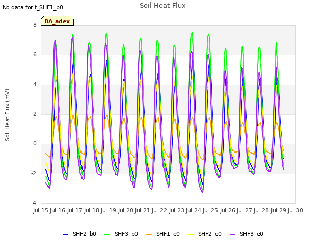Click the SHF2_e0 legend label

[x=210, y=234]
